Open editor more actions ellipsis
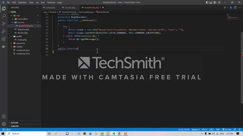Image resolution: width=243 pixels, height=136 pixels. click(240, 8)
